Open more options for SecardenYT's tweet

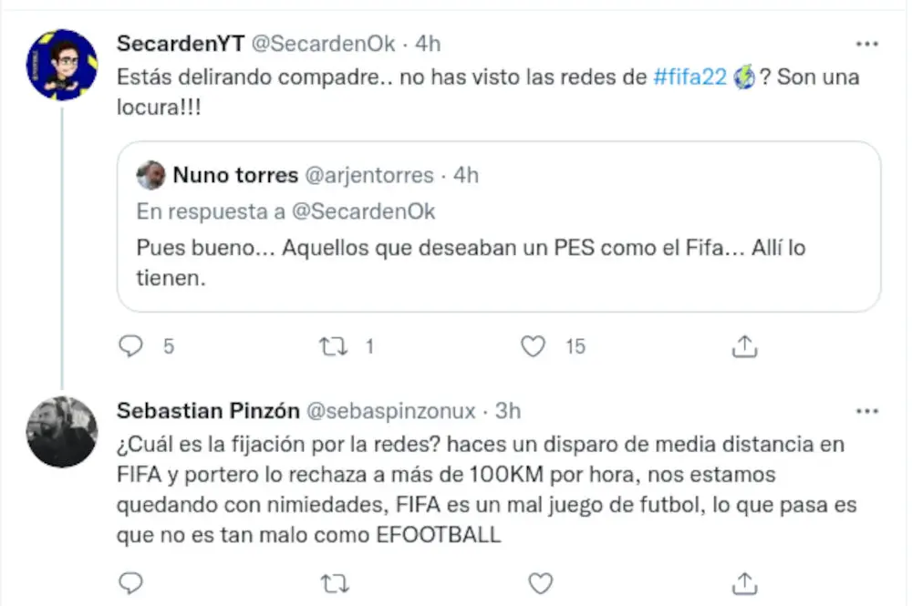coord(866,44)
